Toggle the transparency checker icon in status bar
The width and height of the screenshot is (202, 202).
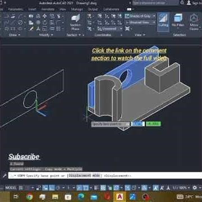coord(103,187)
